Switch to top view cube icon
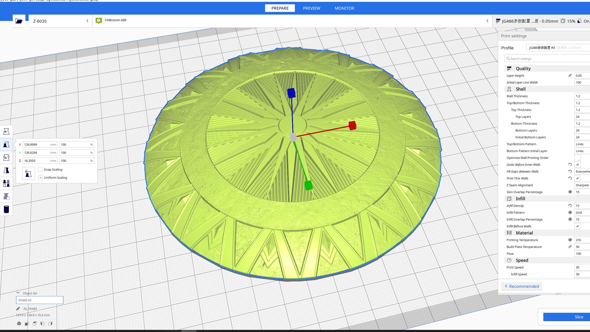This screenshot has height=332, width=590. click(x=35, y=323)
